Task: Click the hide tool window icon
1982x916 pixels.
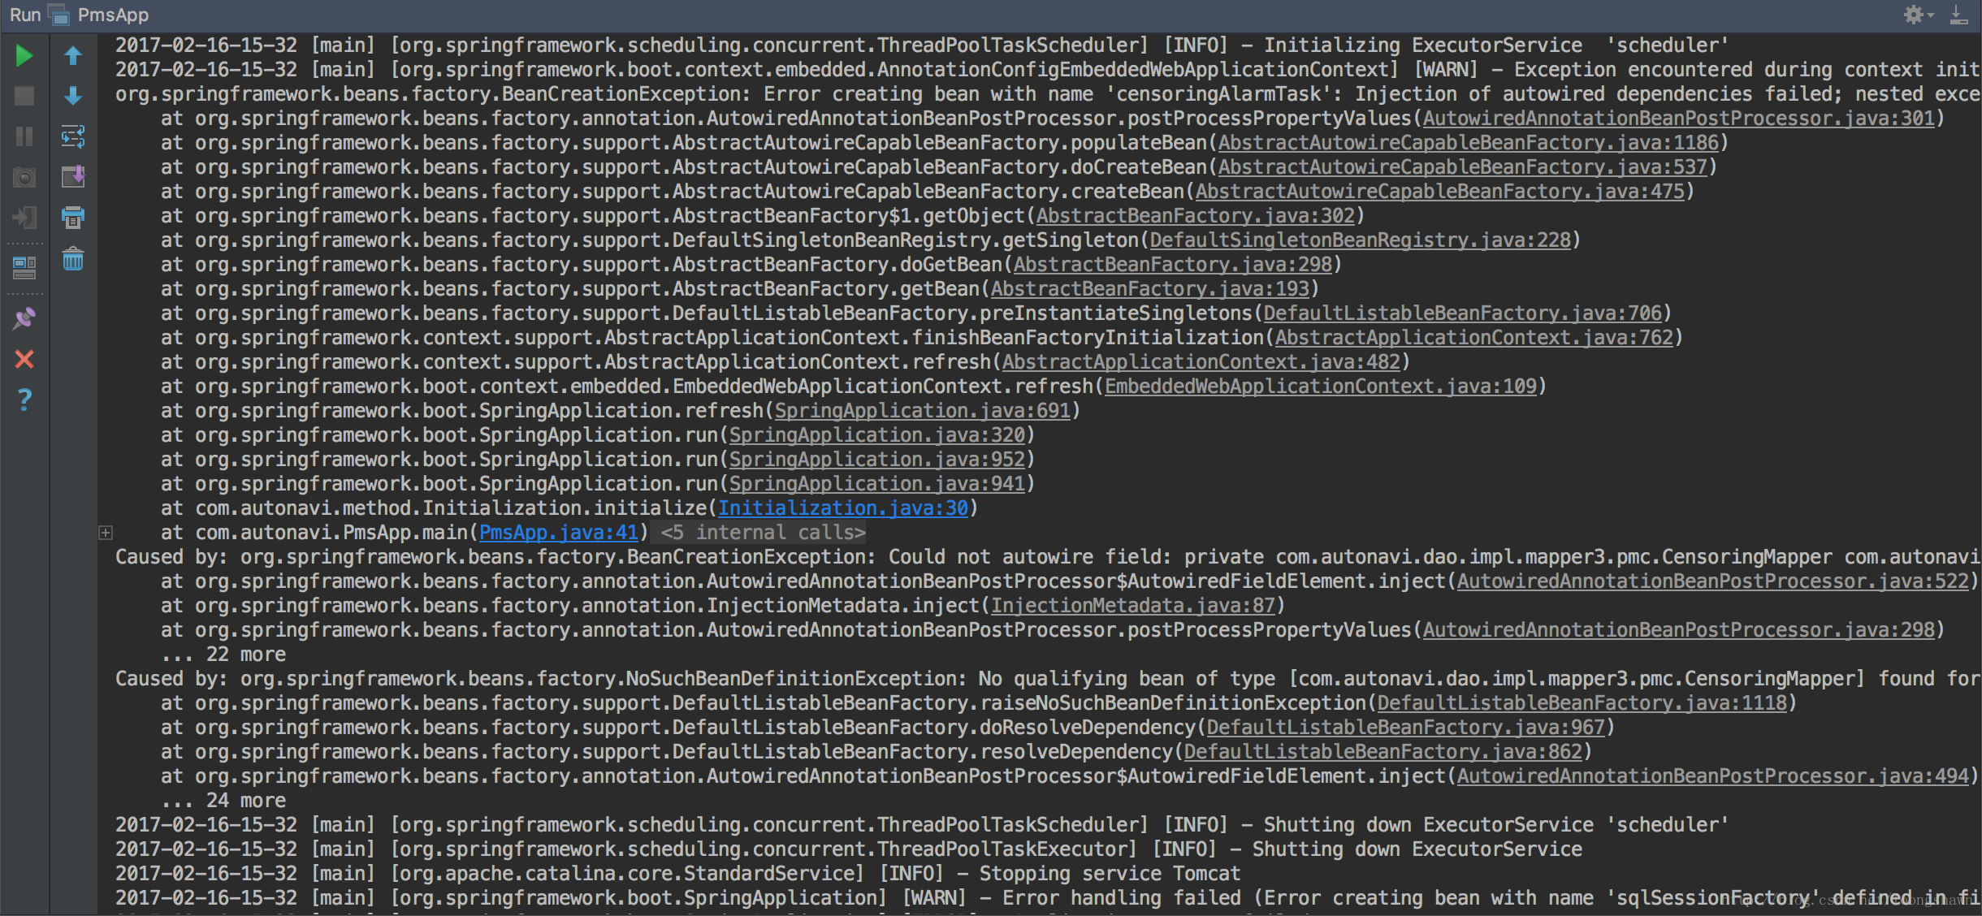Action: click(1958, 15)
